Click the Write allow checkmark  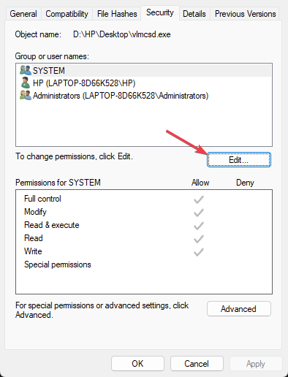pyautogui.click(x=199, y=252)
